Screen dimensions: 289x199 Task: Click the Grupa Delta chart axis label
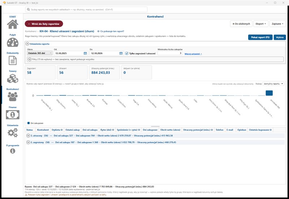(x=47, y=105)
